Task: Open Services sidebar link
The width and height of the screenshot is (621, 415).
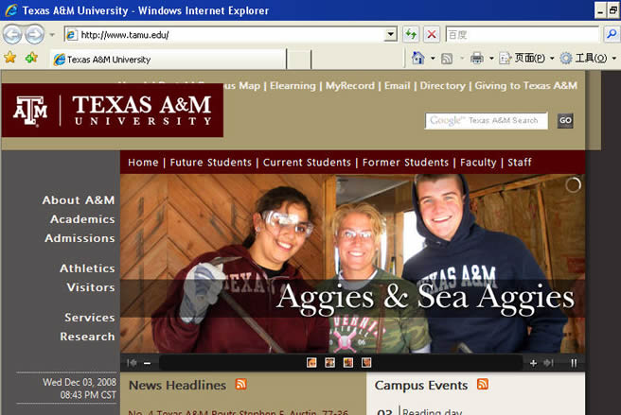Action: tap(90, 318)
